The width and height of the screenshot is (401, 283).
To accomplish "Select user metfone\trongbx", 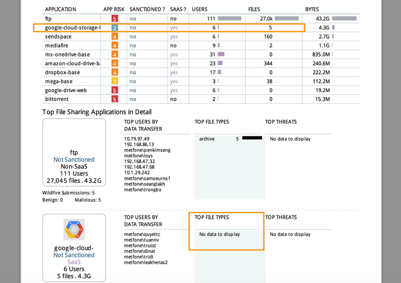I will click(143, 190).
